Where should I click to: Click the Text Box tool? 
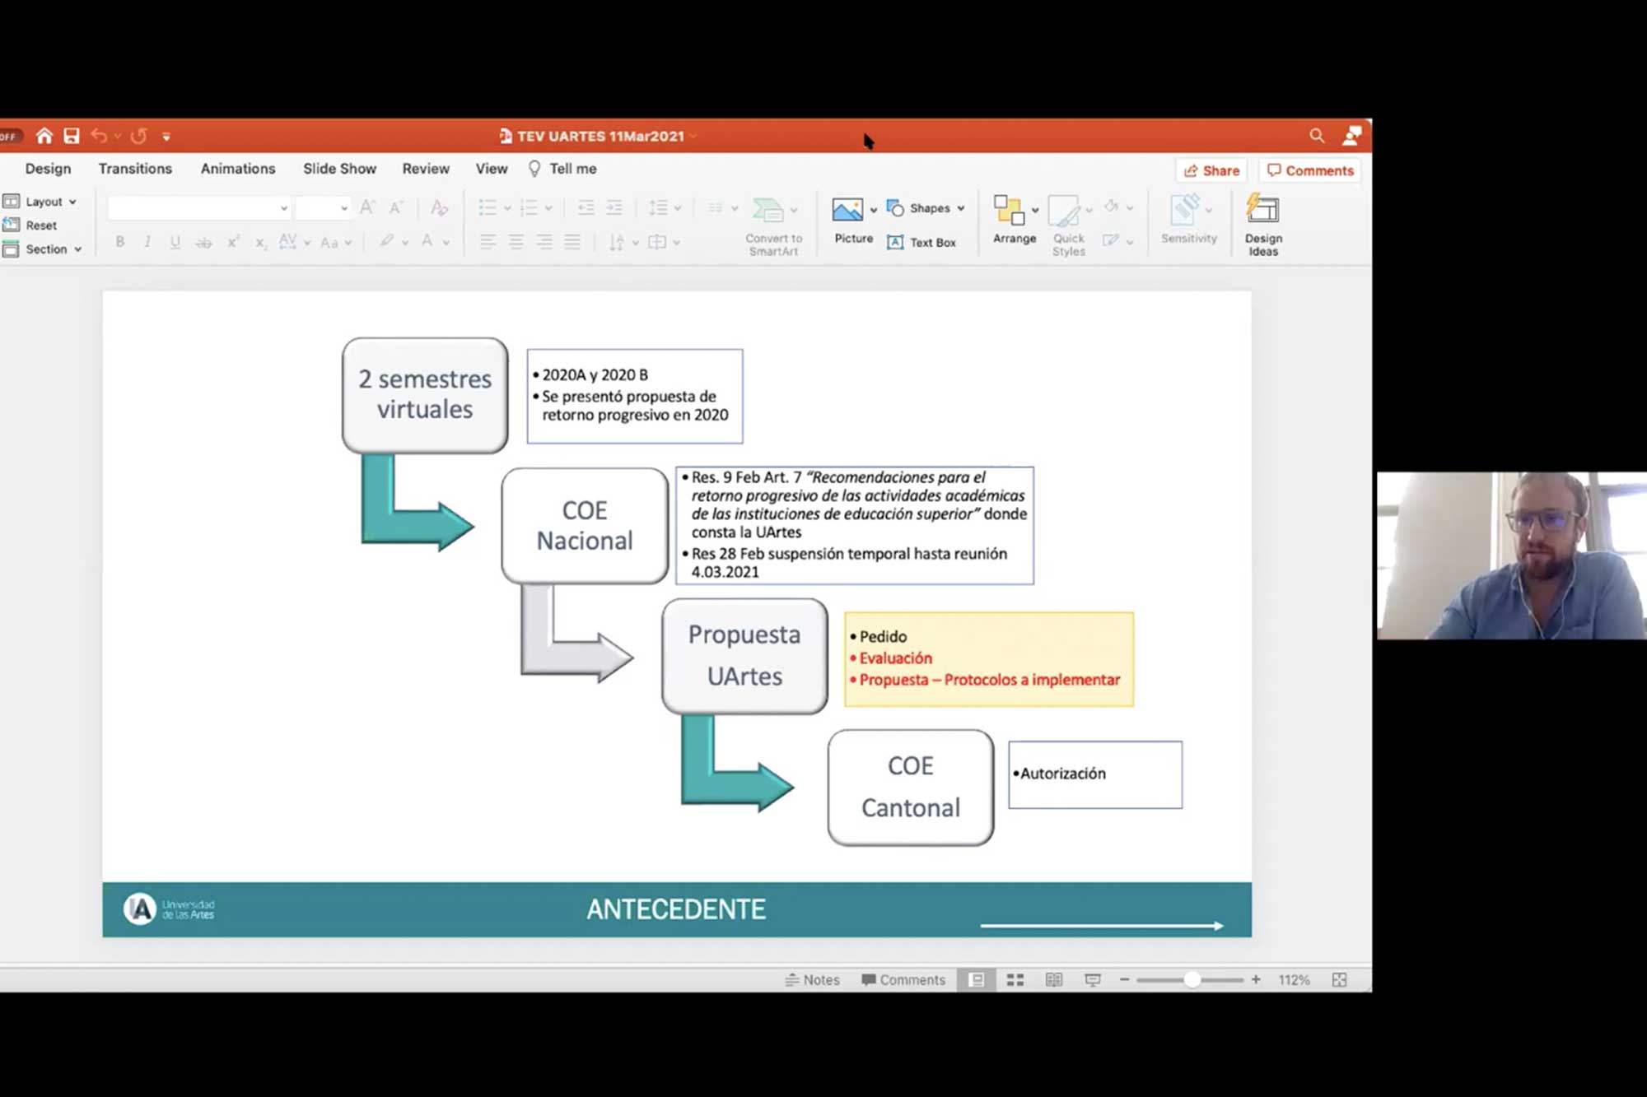(922, 243)
